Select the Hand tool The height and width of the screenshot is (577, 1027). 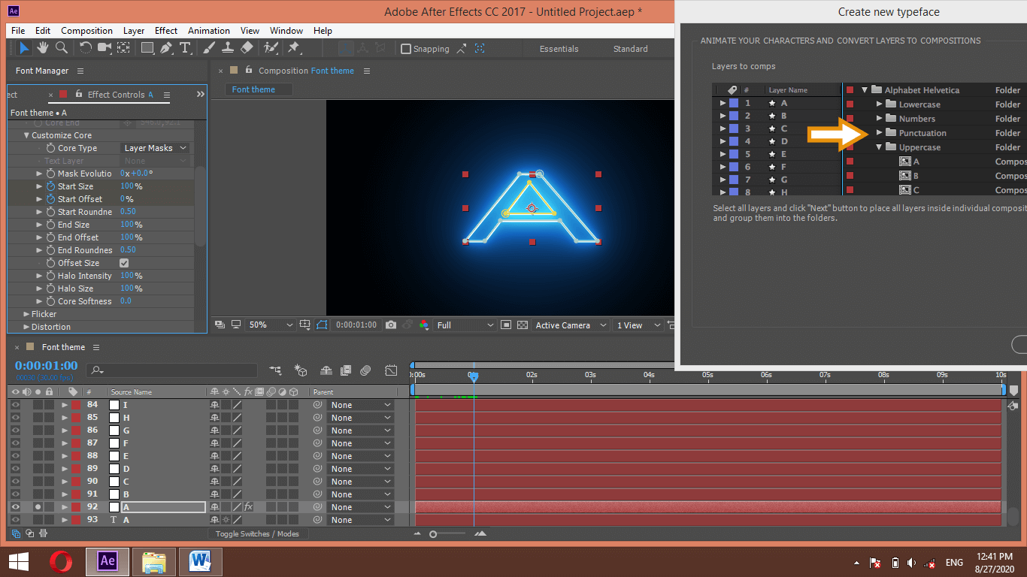coord(43,48)
